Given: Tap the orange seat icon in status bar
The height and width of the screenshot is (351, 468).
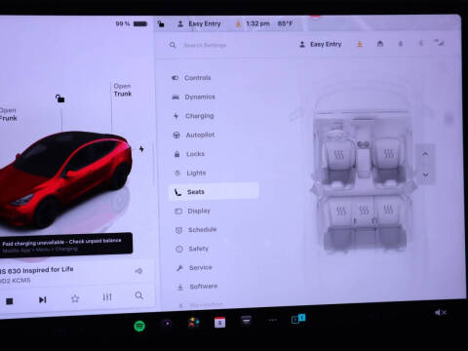Looking at the screenshot, I should pyautogui.click(x=238, y=23).
